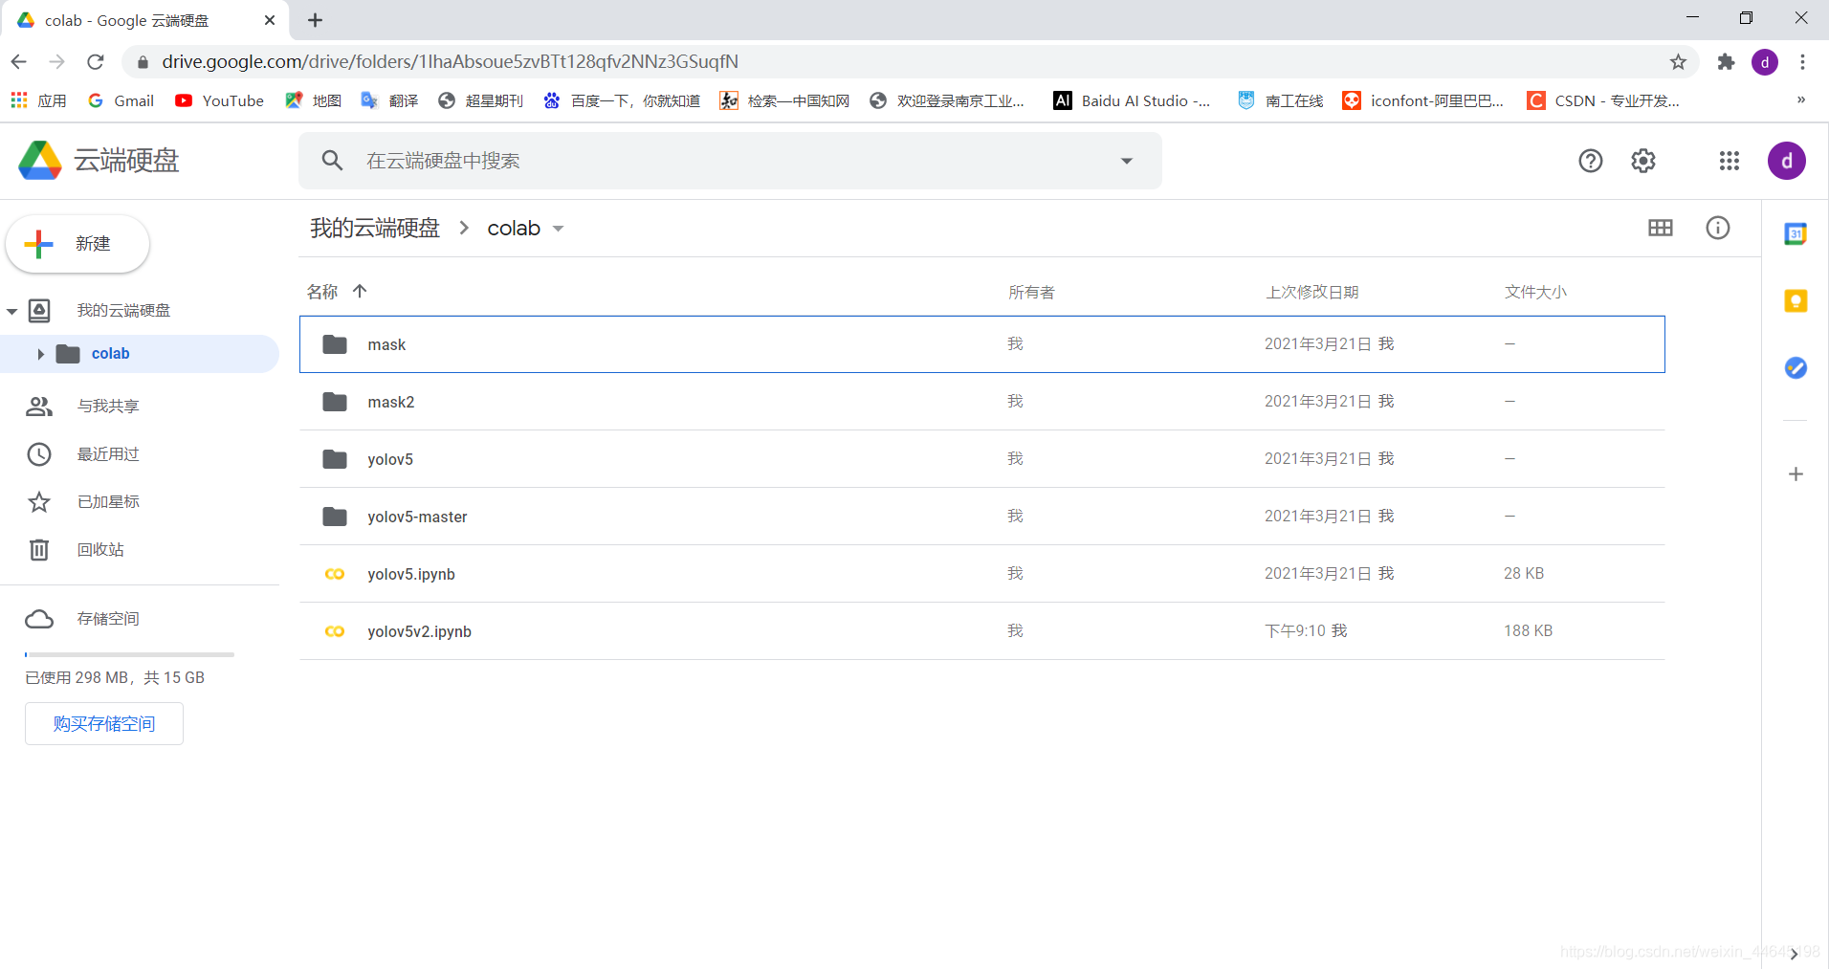Click the help question mark icon
The height and width of the screenshot is (969, 1829).
click(x=1590, y=161)
